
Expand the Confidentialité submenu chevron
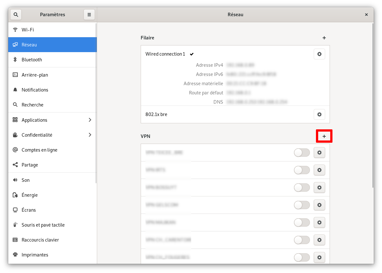click(x=90, y=135)
